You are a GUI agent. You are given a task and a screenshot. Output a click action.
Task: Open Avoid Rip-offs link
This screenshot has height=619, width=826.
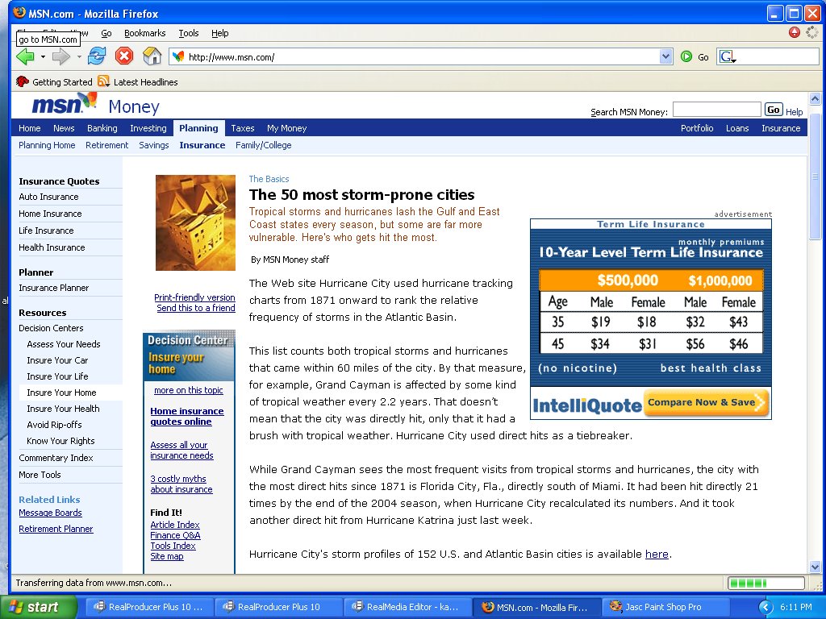coord(54,424)
